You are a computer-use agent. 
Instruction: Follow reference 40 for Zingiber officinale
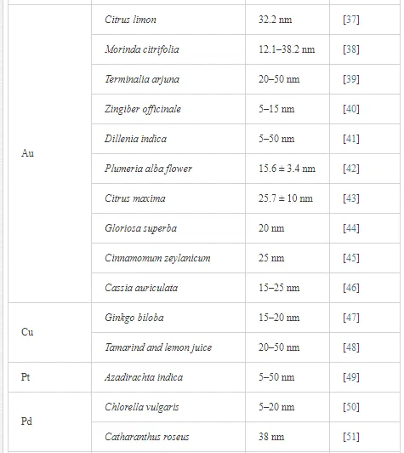[351, 109]
